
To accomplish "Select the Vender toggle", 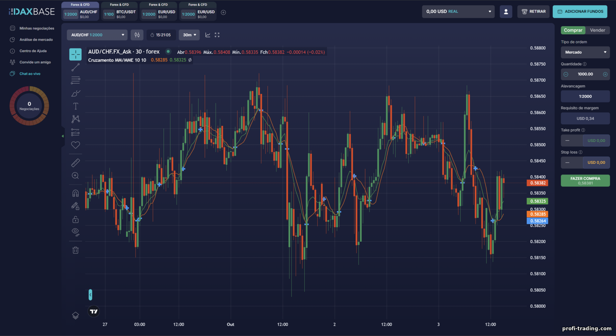I will (x=598, y=30).
